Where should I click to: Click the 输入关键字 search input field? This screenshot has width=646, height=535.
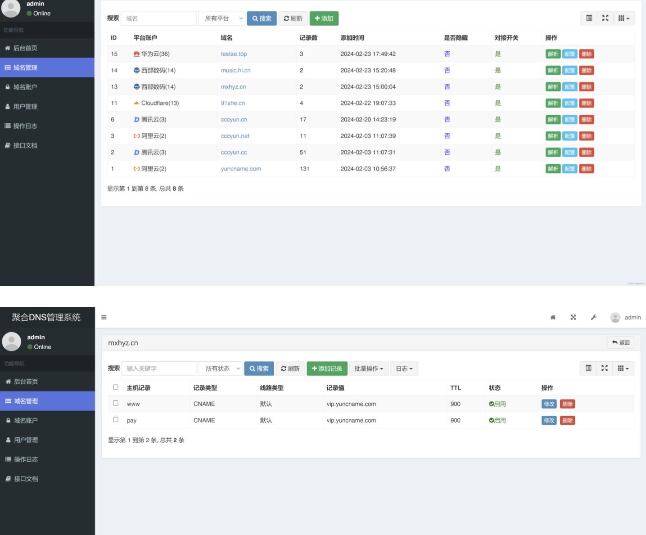coord(159,369)
